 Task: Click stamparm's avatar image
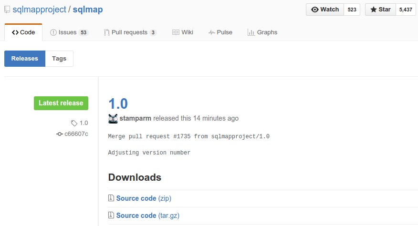coord(113,119)
